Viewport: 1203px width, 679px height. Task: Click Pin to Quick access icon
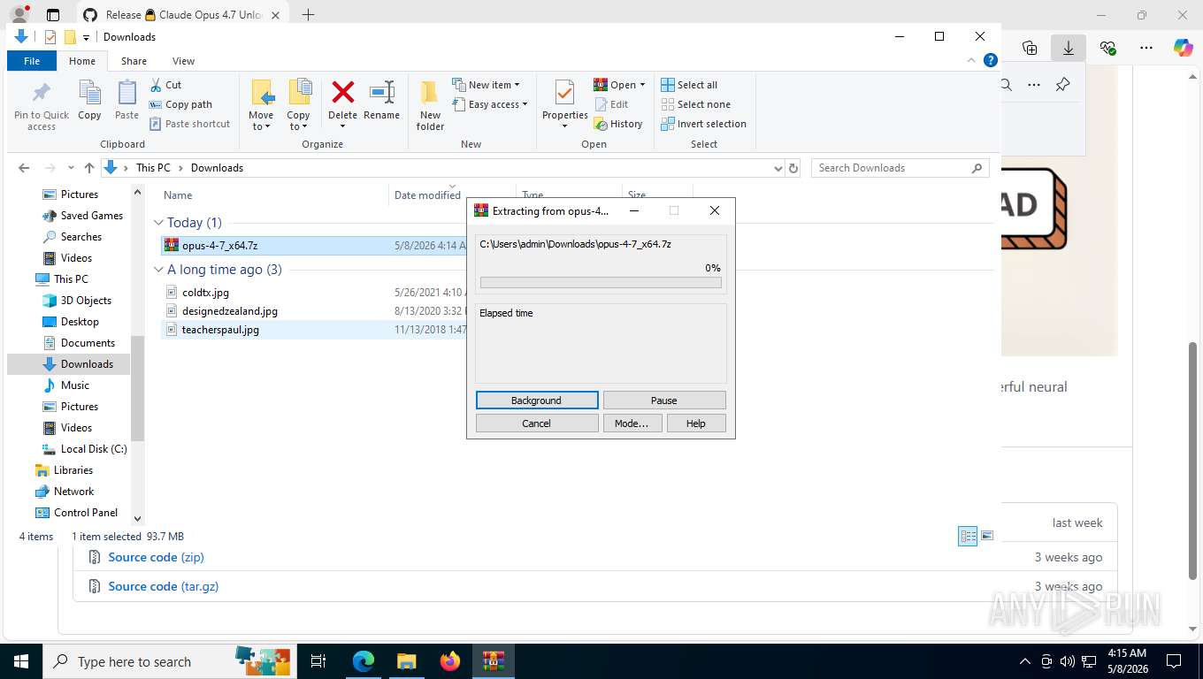coord(42,93)
